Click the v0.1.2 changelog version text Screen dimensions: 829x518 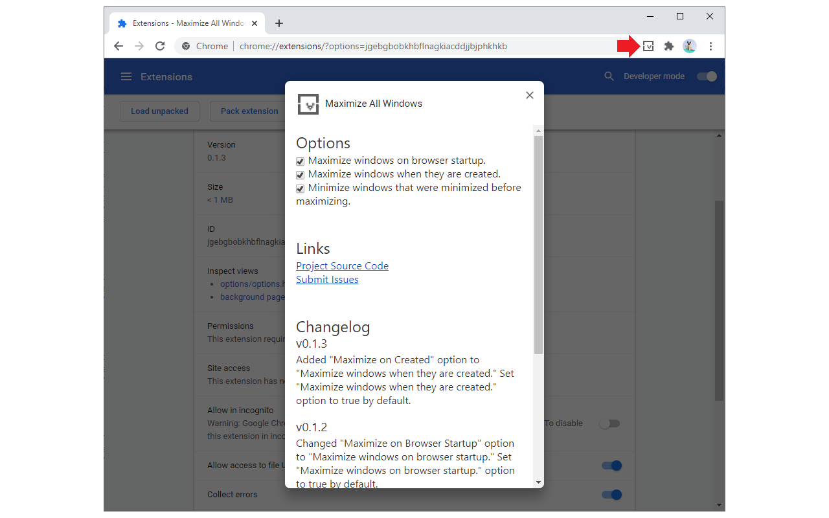[x=312, y=427]
